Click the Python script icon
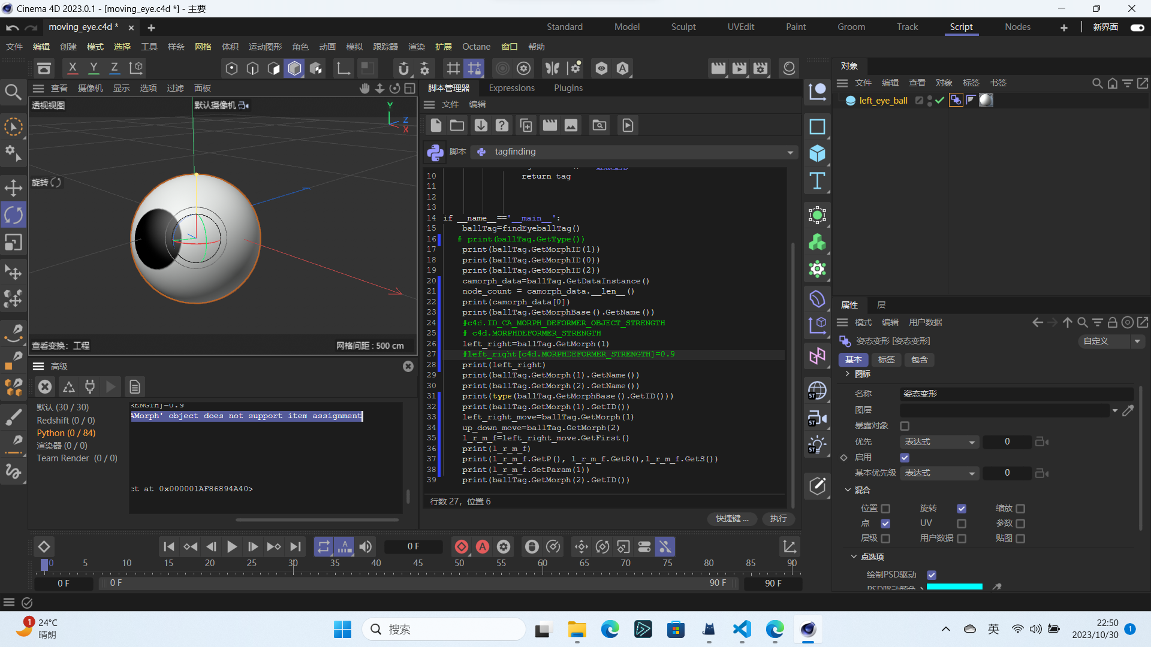 pos(435,152)
